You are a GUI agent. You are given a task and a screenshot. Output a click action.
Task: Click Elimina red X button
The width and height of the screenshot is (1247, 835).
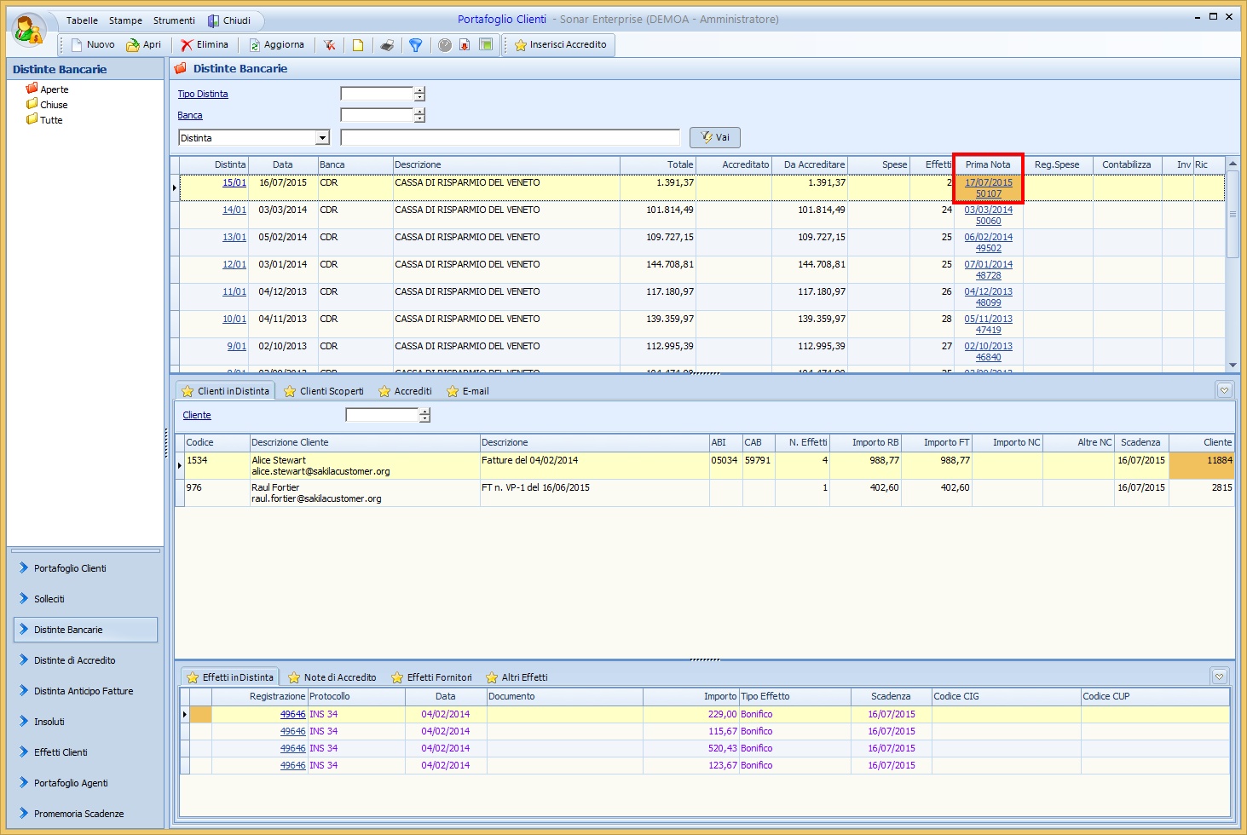(204, 45)
